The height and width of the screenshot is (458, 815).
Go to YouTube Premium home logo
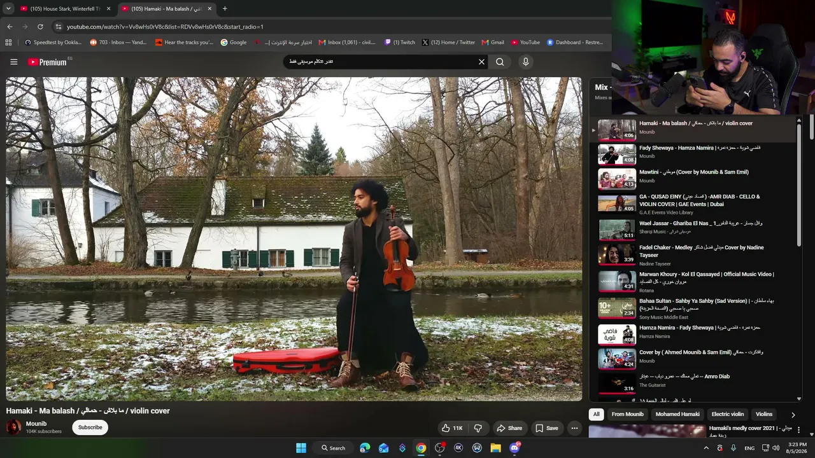(x=48, y=62)
